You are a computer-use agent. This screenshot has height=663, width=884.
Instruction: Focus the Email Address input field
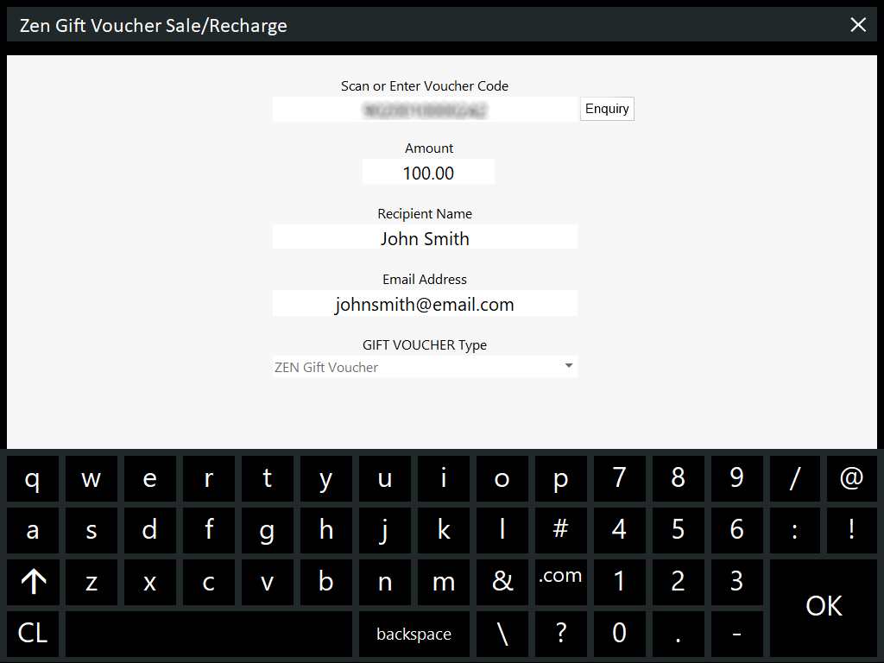pyautogui.click(x=425, y=304)
